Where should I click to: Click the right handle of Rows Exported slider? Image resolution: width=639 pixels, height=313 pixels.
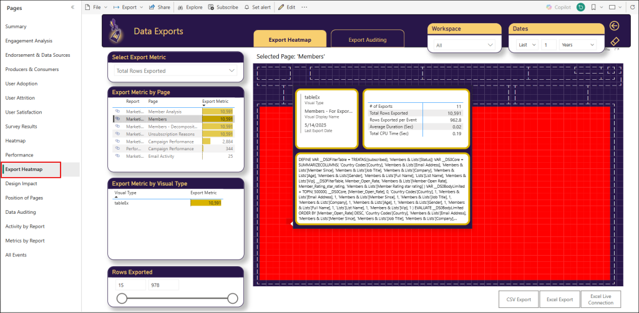(233, 299)
